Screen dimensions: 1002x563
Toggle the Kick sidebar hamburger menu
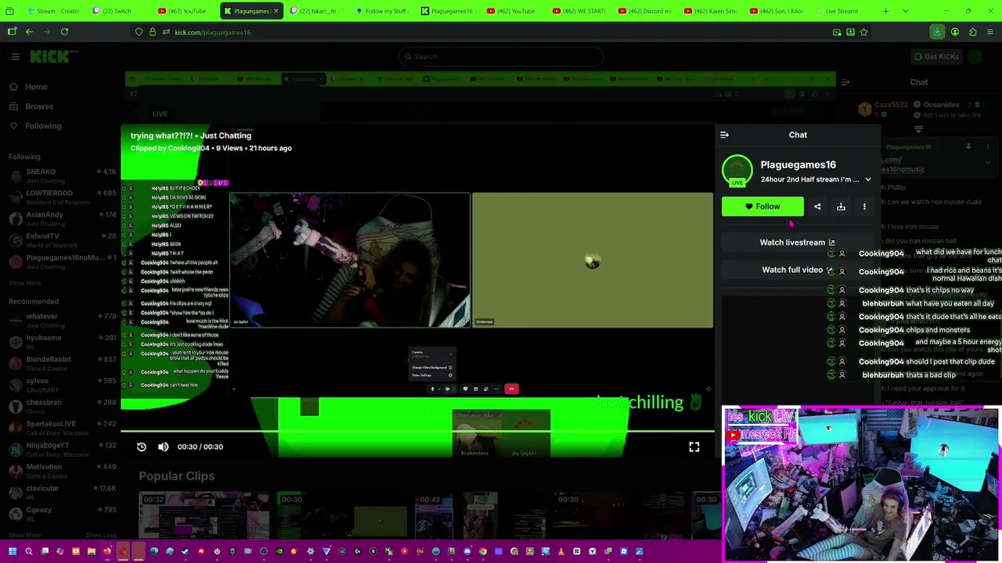(15, 56)
